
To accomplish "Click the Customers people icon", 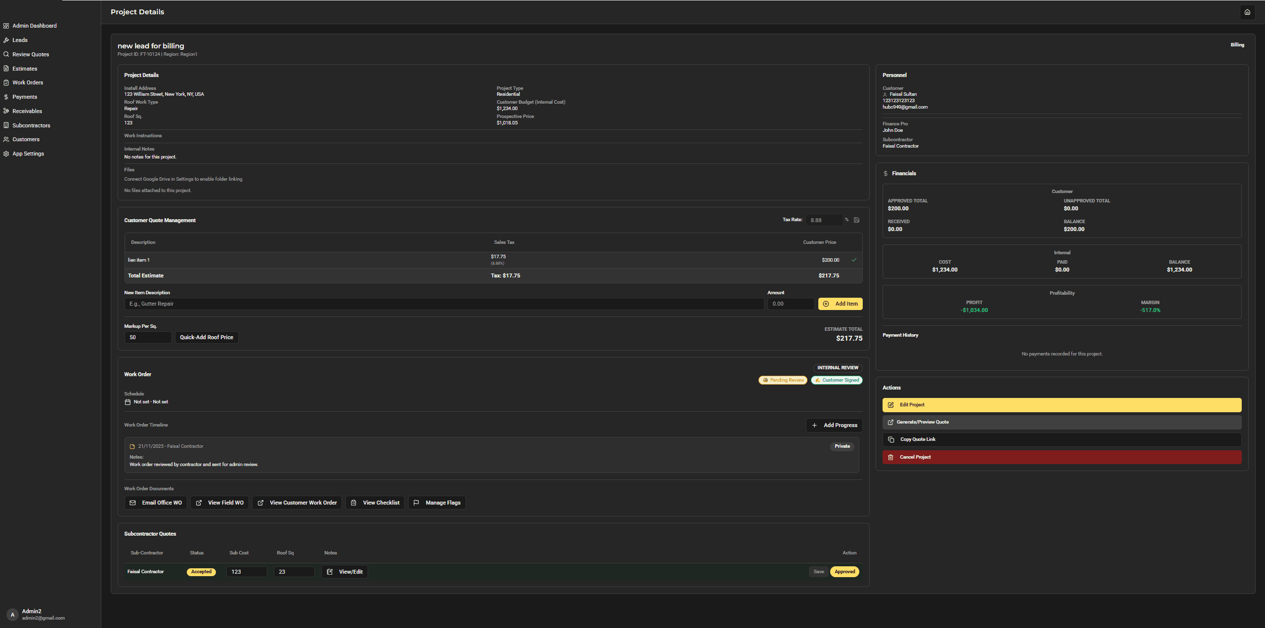I will coord(6,139).
